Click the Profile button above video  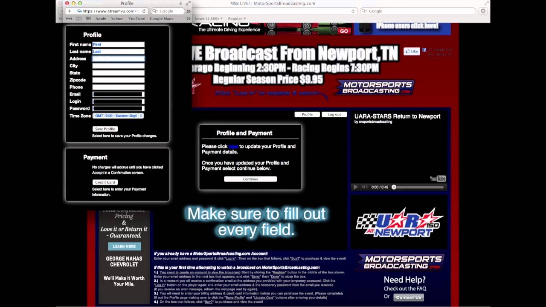coord(307,114)
